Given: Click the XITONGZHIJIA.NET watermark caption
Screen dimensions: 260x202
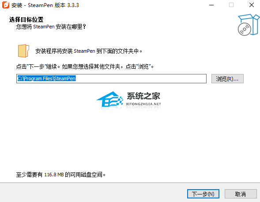Looking at the screenshot, I should tap(143, 104).
